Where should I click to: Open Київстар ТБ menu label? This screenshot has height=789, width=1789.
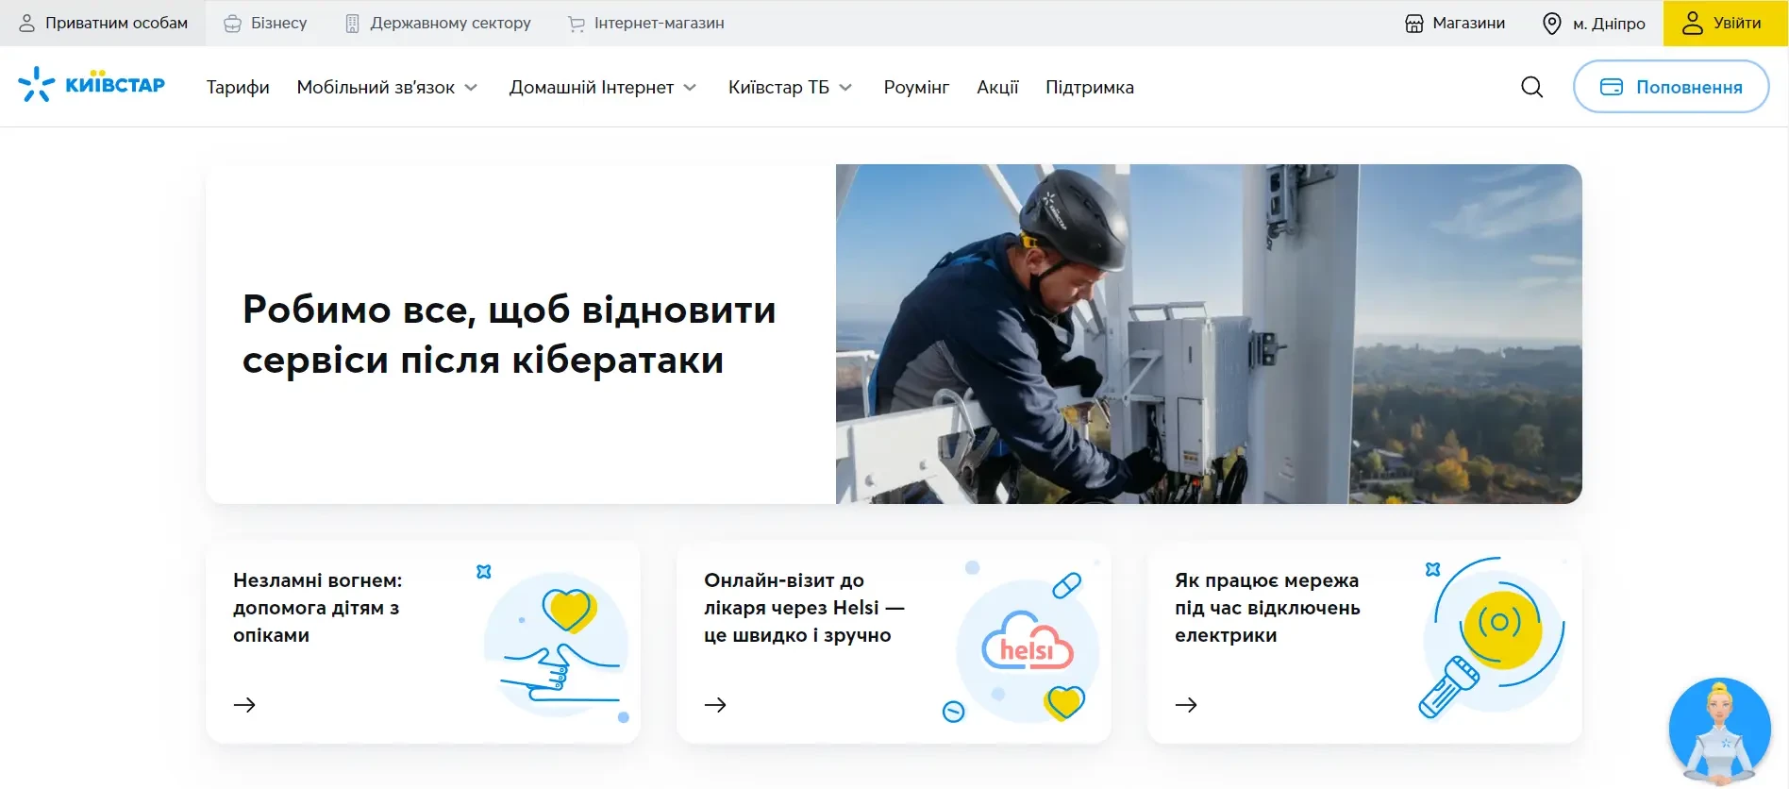pos(778,88)
